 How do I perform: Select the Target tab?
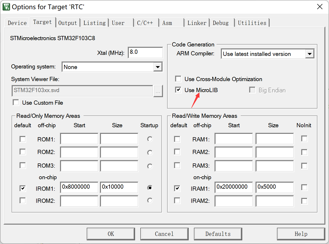coord(42,22)
